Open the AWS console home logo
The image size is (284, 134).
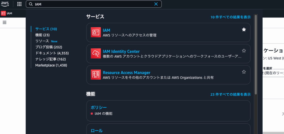5,4
